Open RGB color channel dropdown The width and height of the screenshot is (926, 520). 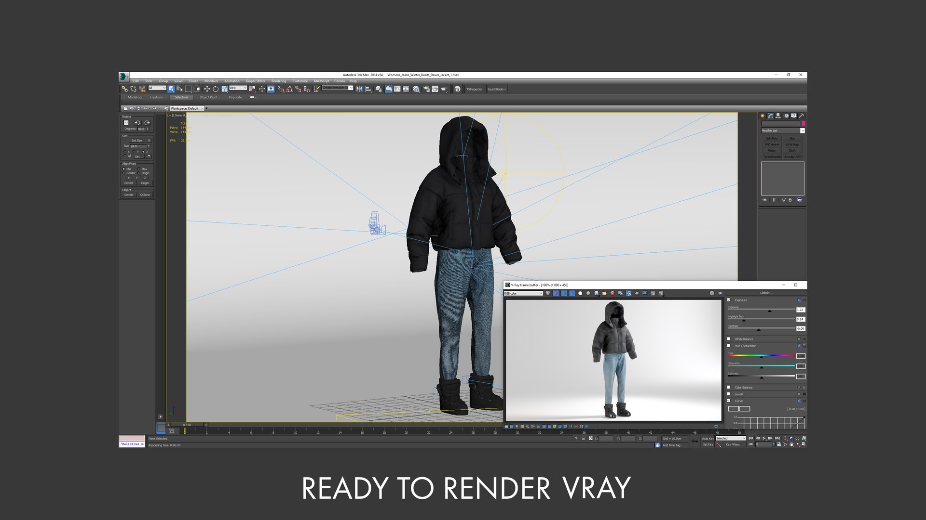click(x=523, y=293)
